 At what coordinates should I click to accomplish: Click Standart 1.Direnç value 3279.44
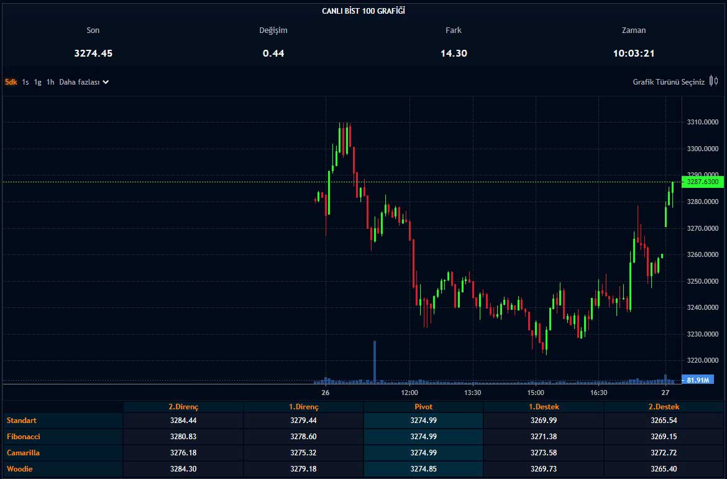pos(303,421)
